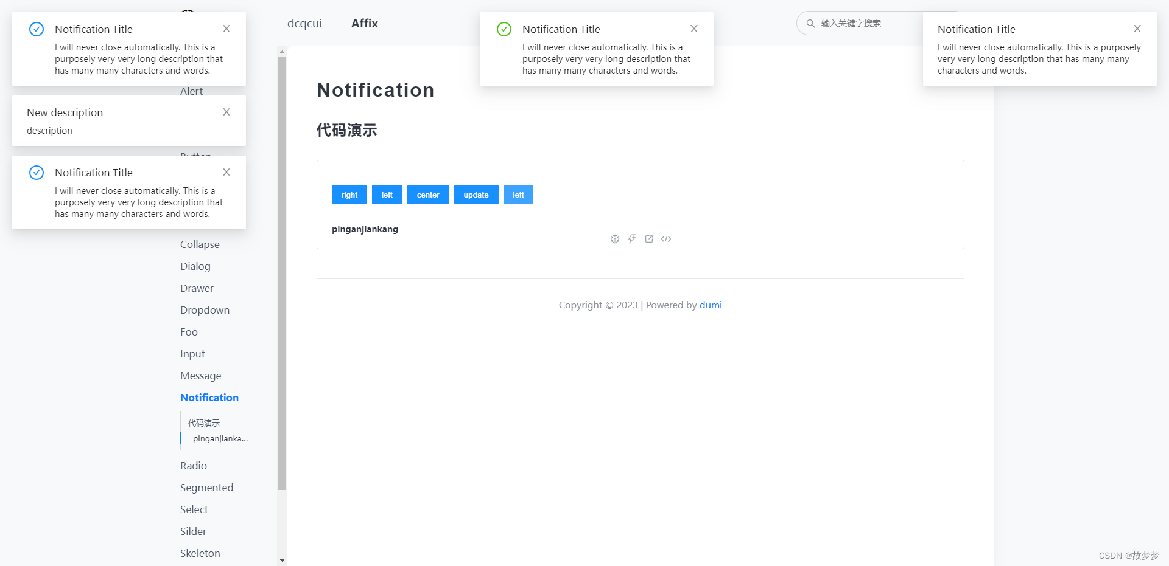Go to dcqcui home link
The height and width of the screenshot is (566, 1169).
coord(304,23)
